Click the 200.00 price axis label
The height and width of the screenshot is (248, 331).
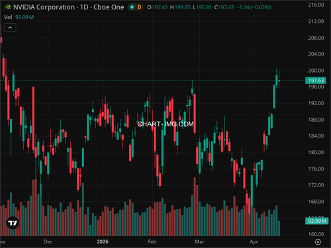click(316, 71)
